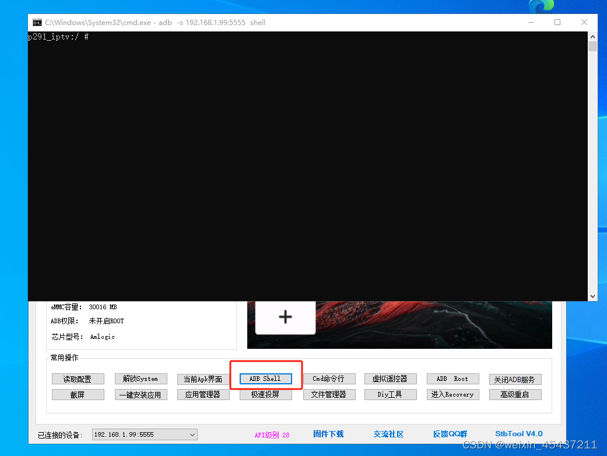Click the 30016 MB capacity value
The image size is (607, 456).
(103, 307)
